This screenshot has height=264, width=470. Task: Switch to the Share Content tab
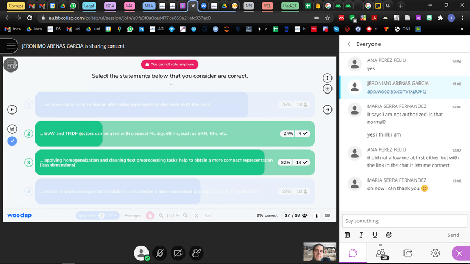408,253
